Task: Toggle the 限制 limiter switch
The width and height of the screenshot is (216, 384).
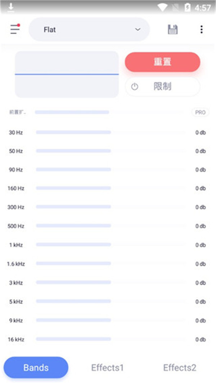Action: point(162,86)
